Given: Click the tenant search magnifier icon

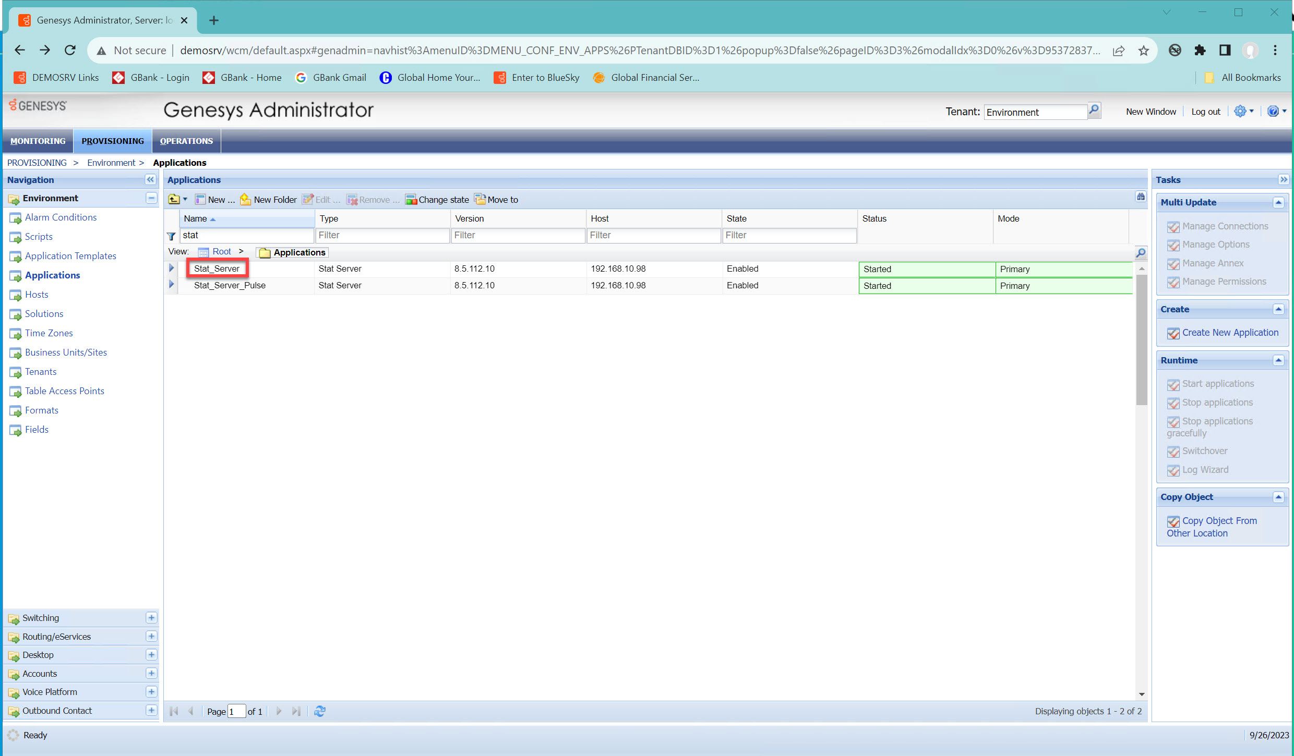Looking at the screenshot, I should 1094,111.
